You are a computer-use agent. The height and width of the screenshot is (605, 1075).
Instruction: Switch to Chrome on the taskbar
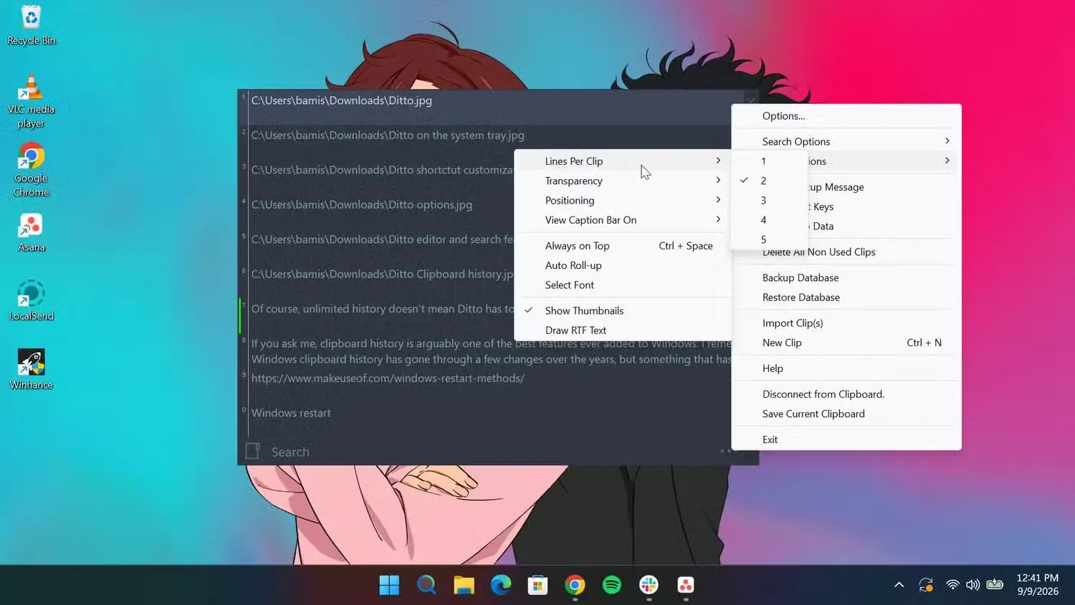[575, 585]
